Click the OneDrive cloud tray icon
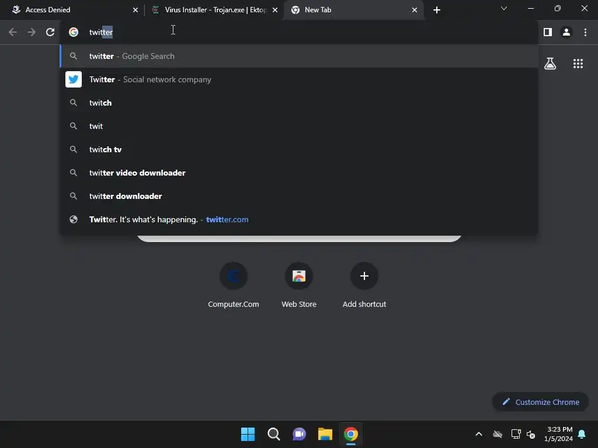The height and width of the screenshot is (448, 598). [x=498, y=434]
